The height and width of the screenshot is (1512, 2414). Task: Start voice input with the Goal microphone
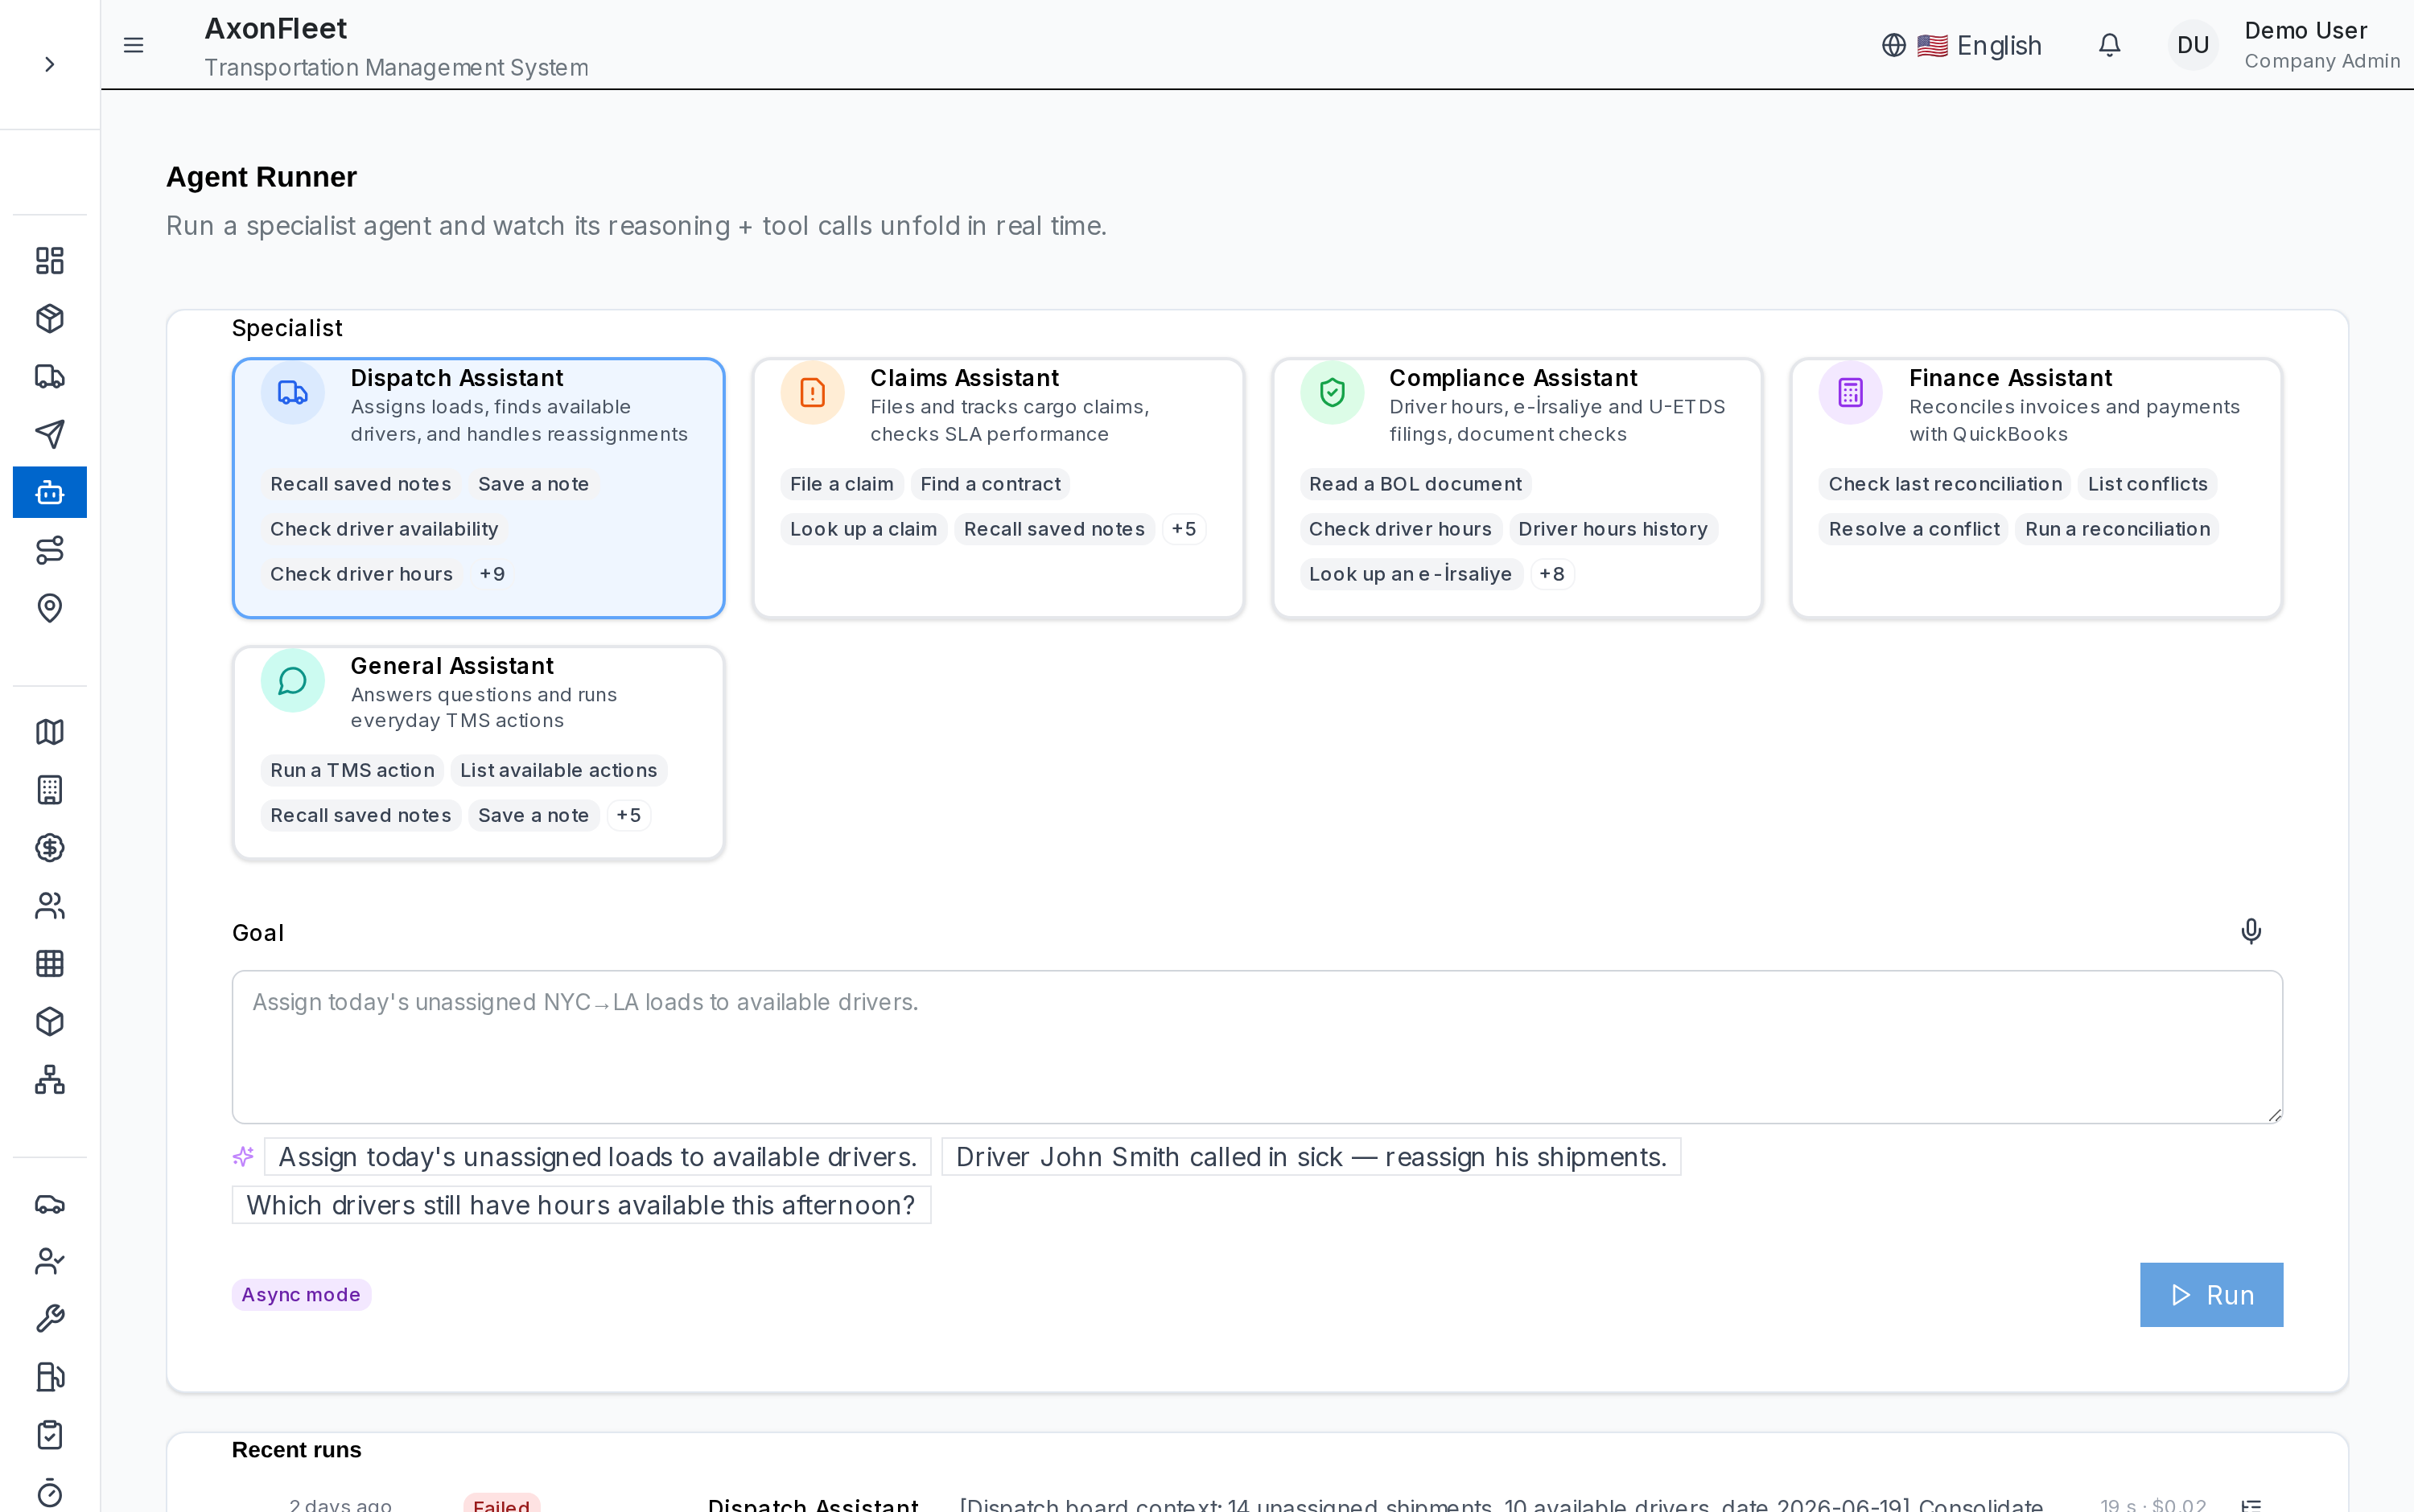pyautogui.click(x=2251, y=932)
